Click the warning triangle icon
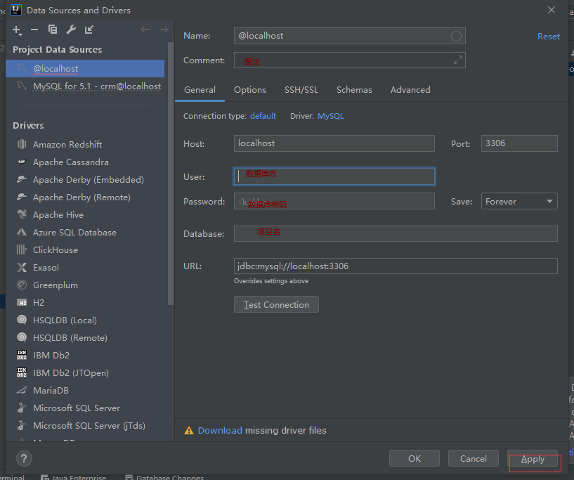The width and height of the screenshot is (574, 480). tap(189, 431)
